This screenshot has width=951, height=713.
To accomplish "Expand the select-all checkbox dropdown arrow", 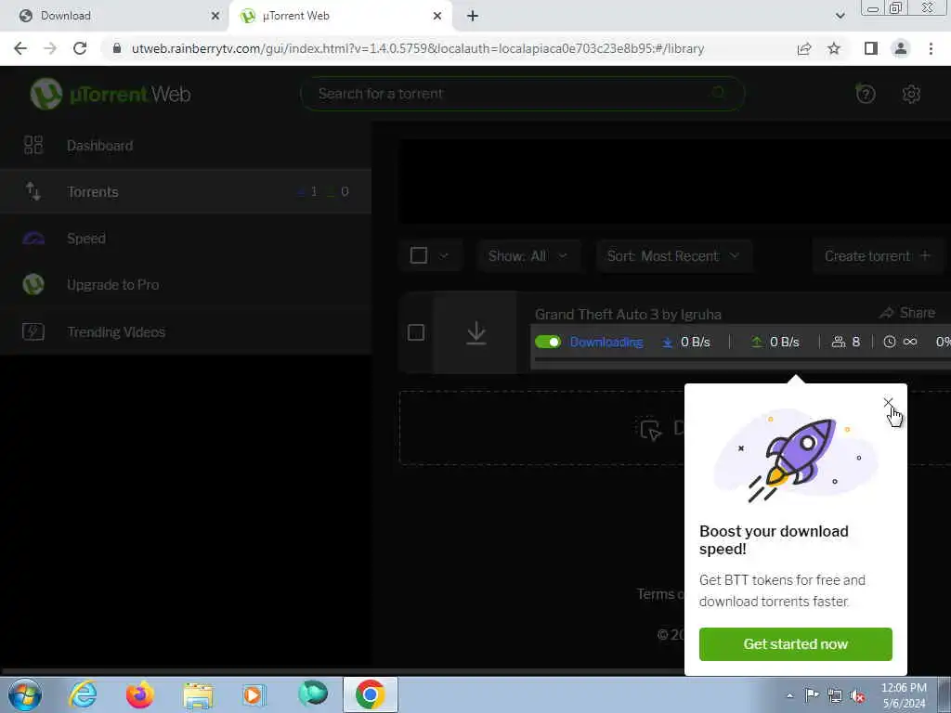I will (444, 255).
